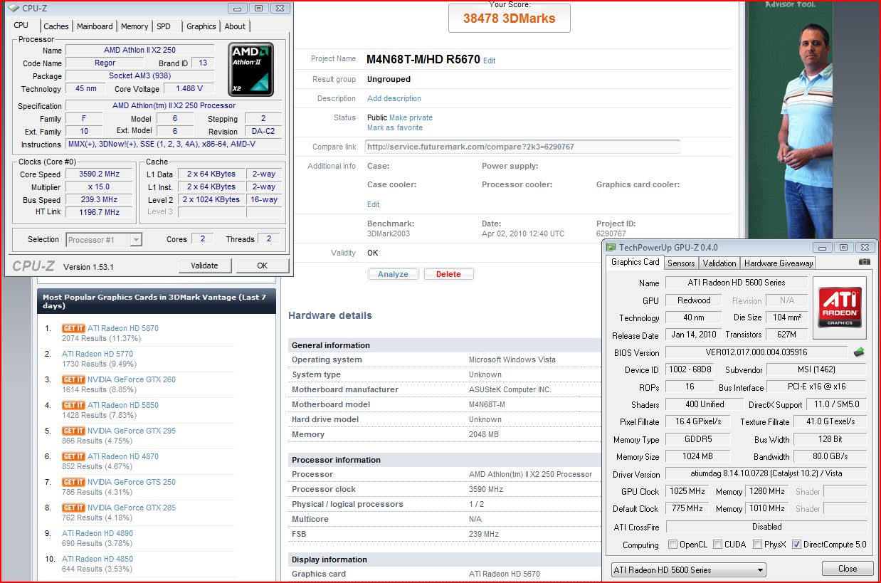Click the AMD Athlon II logo in CPU-Z
This screenshot has height=583, width=881.
[250, 69]
